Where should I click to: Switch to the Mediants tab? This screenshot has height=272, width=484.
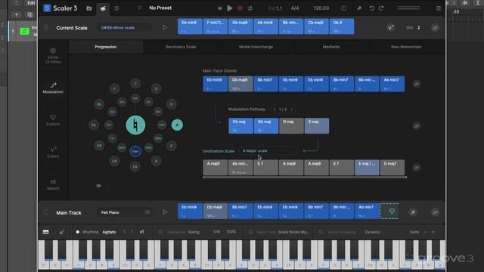coord(331,47)
